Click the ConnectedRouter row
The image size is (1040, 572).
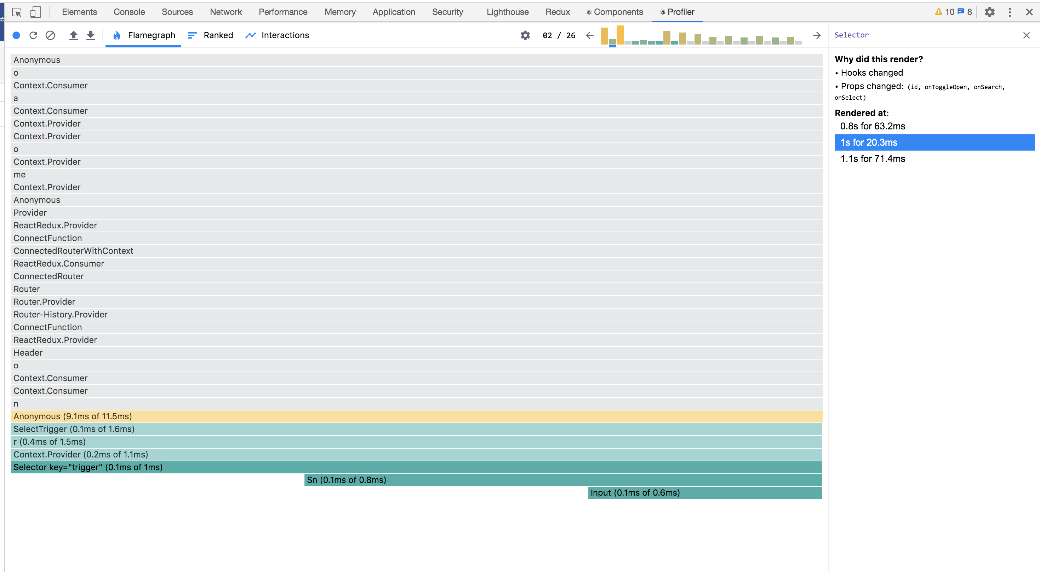click(416, 276)
